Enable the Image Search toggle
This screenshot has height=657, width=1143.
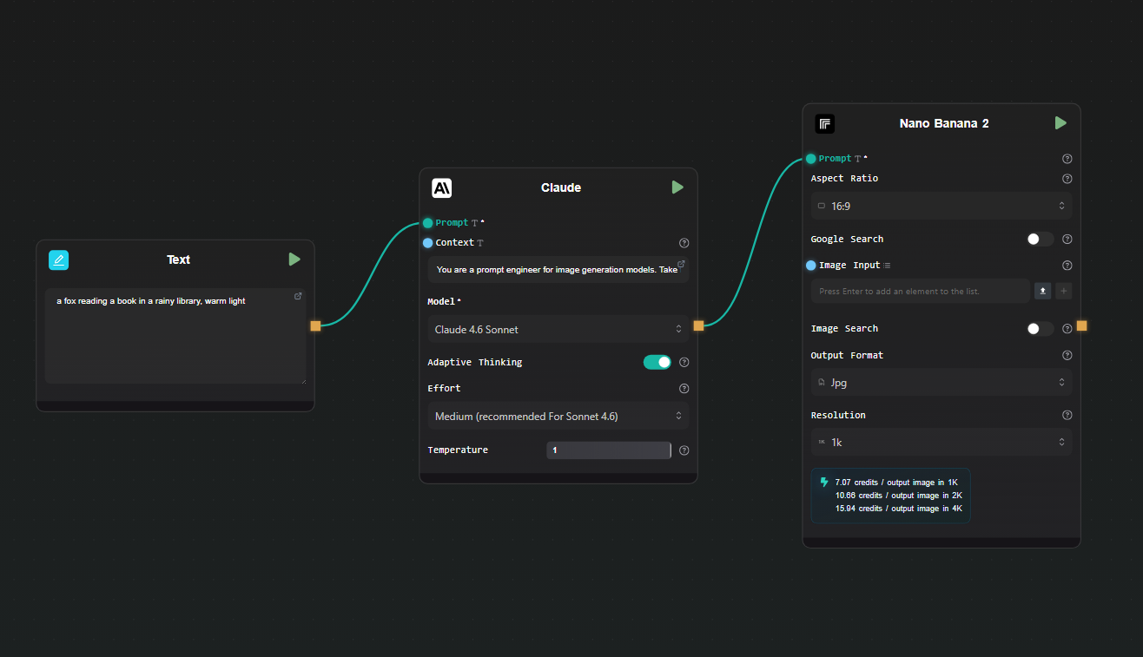(1039, 328)
